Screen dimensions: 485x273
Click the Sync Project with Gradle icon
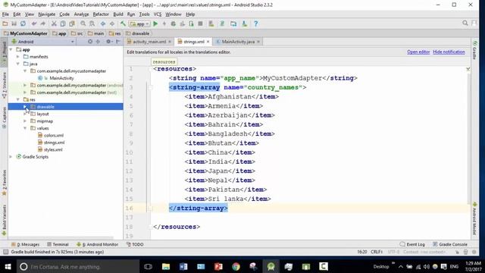tap(222, 24)
